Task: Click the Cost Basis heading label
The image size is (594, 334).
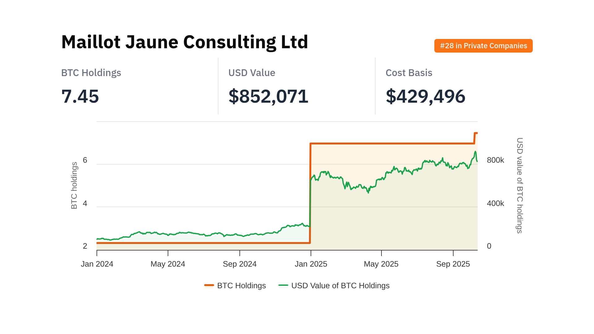Action: [x=409, y=73]
